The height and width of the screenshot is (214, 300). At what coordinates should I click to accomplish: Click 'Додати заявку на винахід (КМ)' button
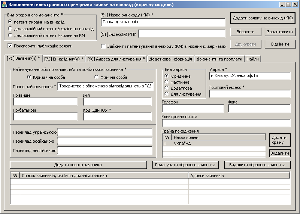pos(263,18)
